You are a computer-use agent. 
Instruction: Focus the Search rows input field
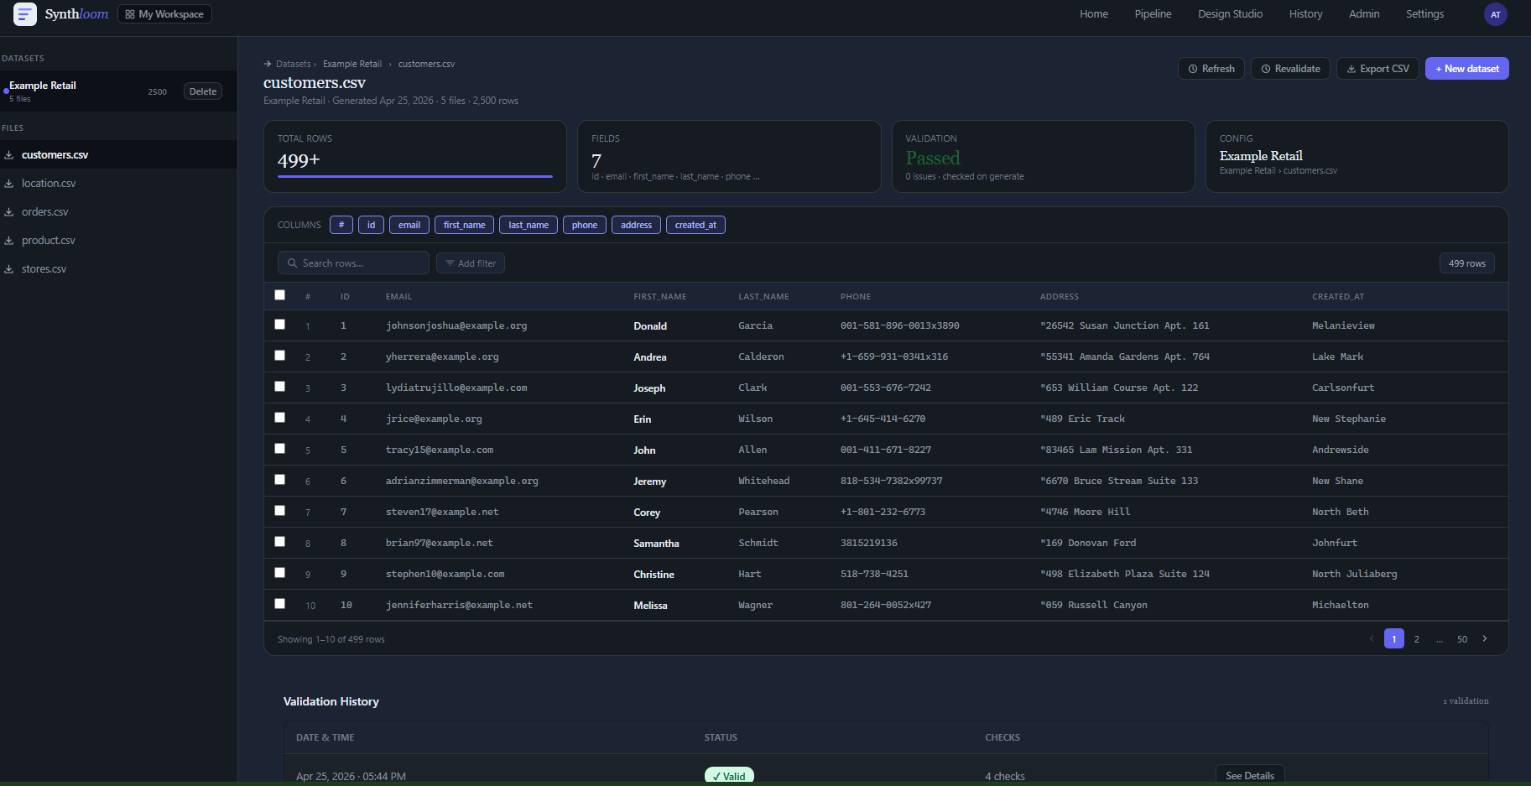[x=353, y=263]
